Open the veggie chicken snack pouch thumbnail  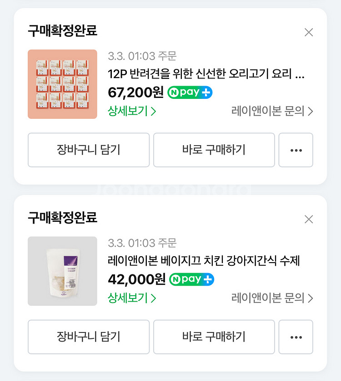coord(62,271)
